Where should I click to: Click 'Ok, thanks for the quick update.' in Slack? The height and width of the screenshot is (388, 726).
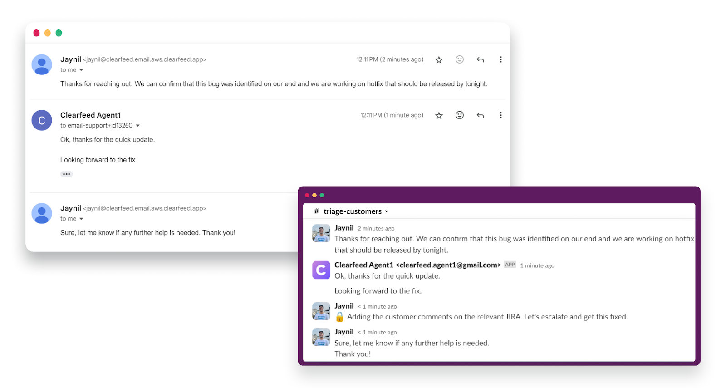[x=388, y=276]
